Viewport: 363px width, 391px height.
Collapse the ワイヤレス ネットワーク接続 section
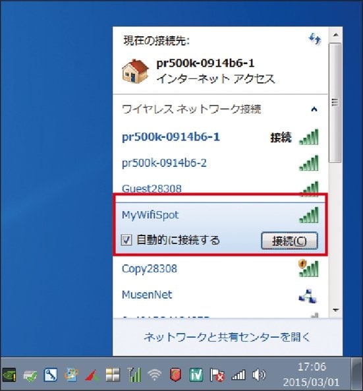tap(314, 109)
